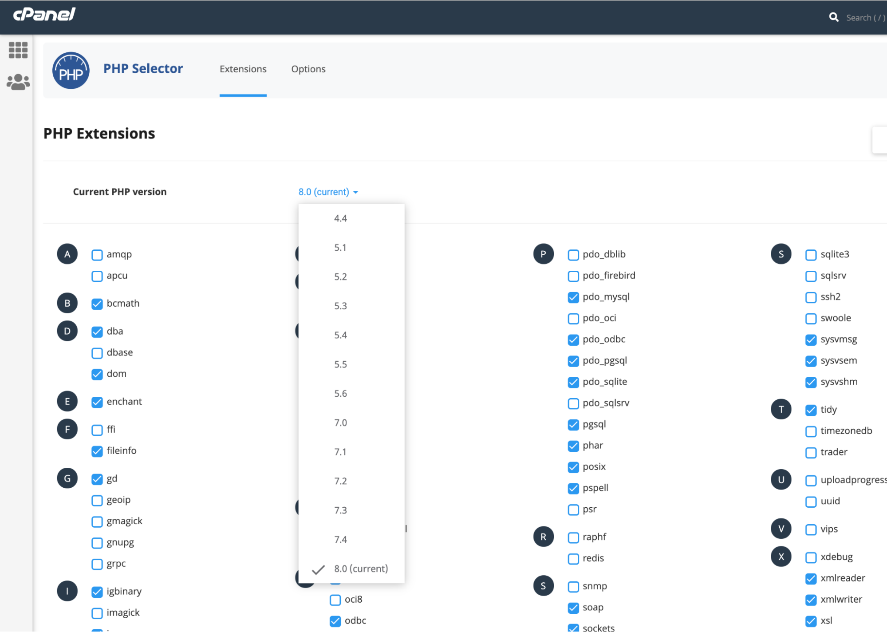The image size is (887, 632).
Task: Disable the sysvmsg extension checkbox
Action: coord(811,340)
